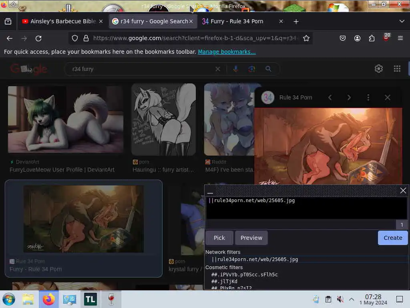This screenshot has width=410, height=308.
Task: Open a new tab with plus button
Action: [x=296, y=22]
